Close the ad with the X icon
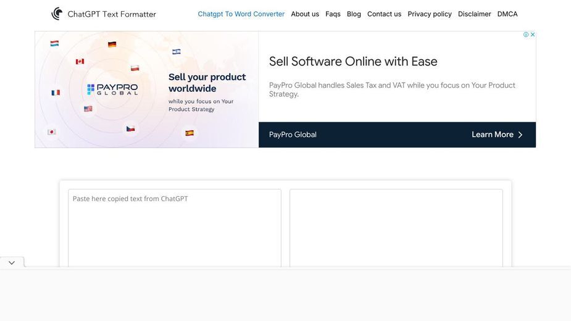The width and height of the screenshot is (571, 321). 532,35
